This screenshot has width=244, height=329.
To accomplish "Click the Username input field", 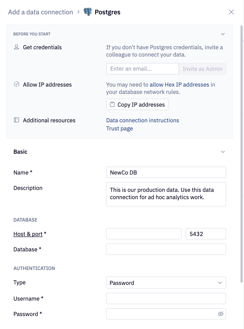I will [166, 298].
